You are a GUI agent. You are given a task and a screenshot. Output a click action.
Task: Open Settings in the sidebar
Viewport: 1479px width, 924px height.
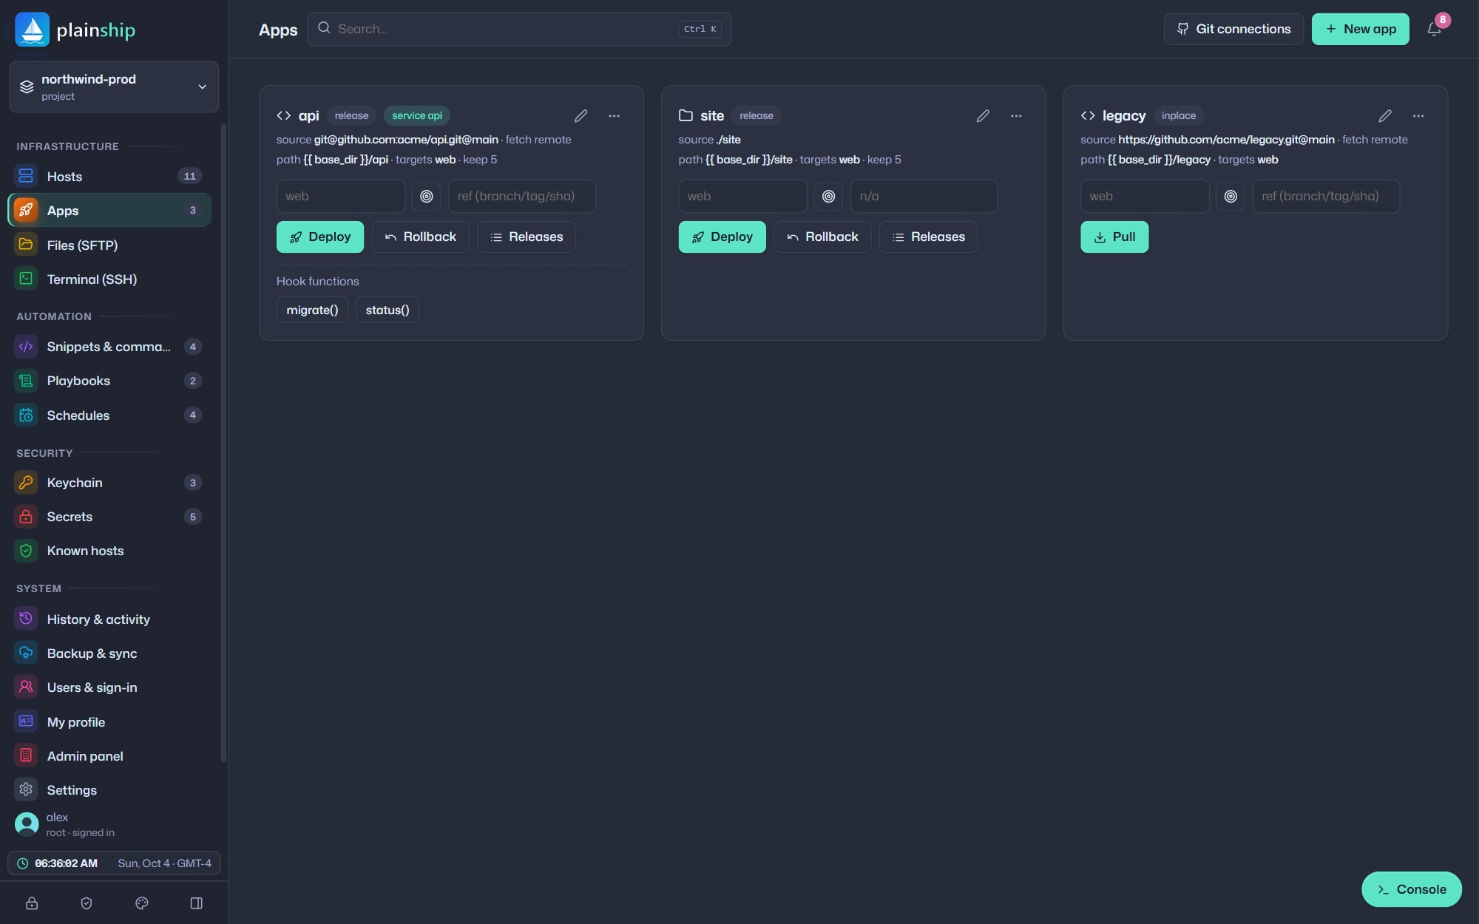109,789
